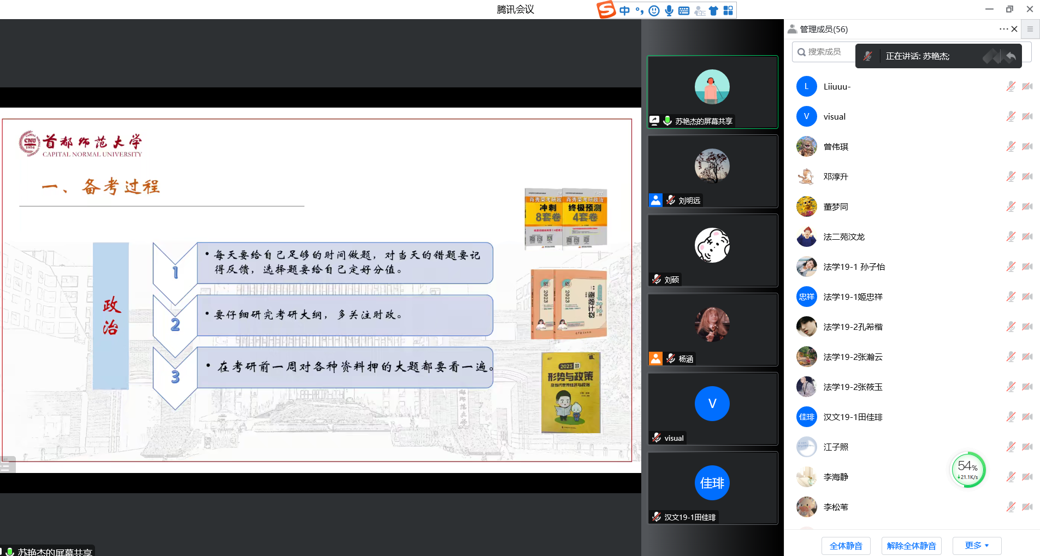Viewport: 1040px width, 556px height.
Task: Open Sogou skin shirt icon
Action: [x=713, y=10]
